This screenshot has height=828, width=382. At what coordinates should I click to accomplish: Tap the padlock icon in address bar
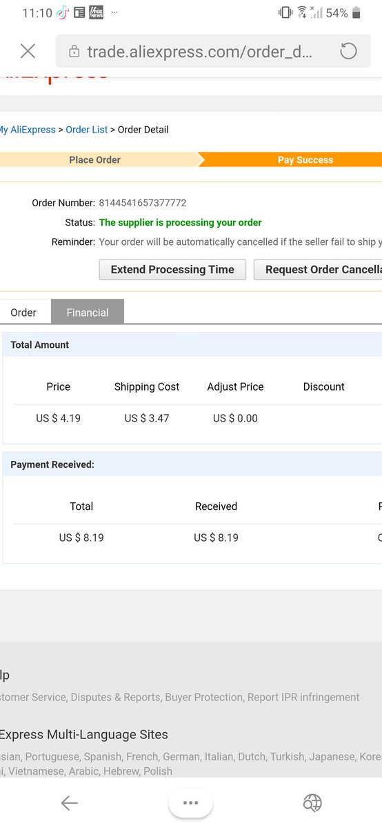(74, 52)
